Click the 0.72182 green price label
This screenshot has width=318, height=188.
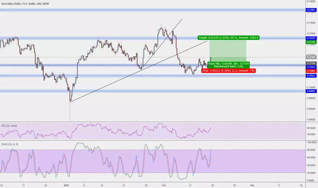(x=311, y=42)
